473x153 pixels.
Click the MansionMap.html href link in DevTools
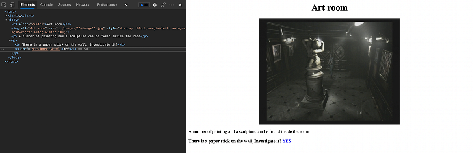45,49
